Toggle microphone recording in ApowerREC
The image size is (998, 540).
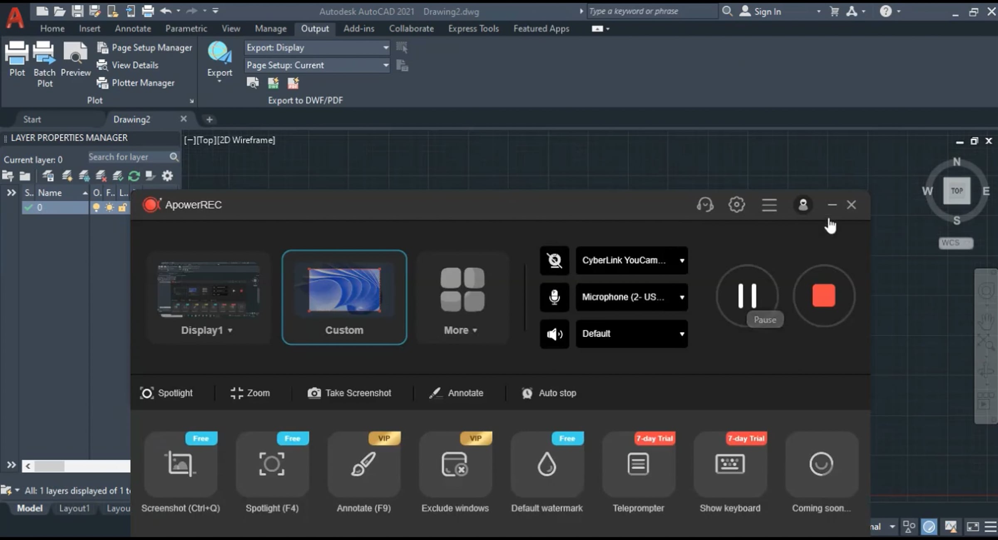[554, 297]
